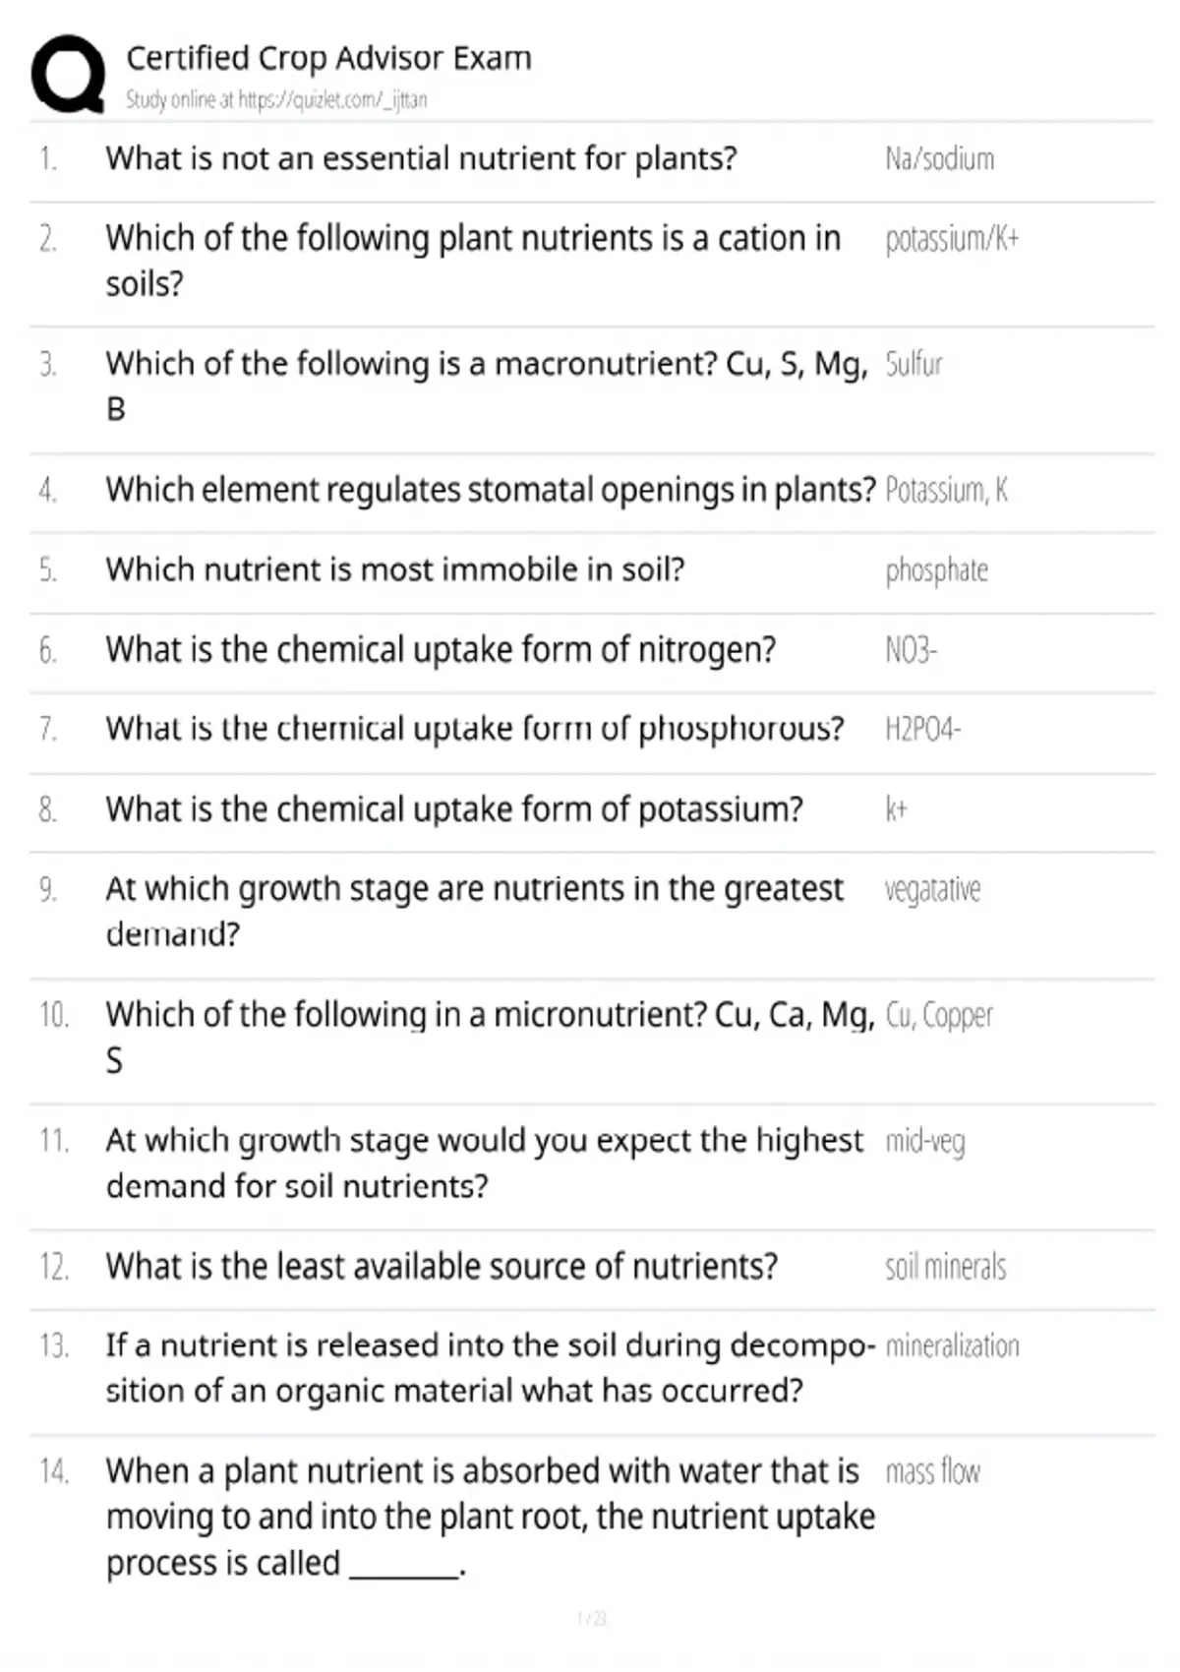Select the Sulfur answer

[914, 364]
